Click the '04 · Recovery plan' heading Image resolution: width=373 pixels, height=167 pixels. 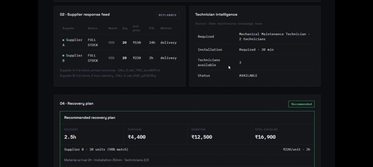pyautogui.click(x=76, y=104)
